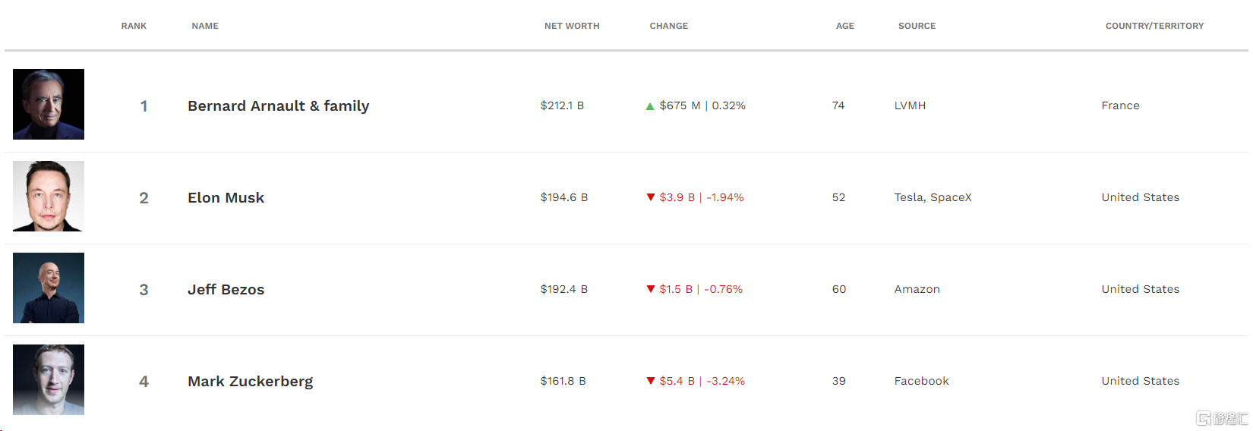Sort by the RANK column header

pos(134,26)
